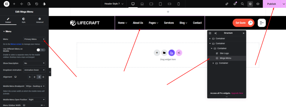Open the Finder search magnifier icon

242,4
